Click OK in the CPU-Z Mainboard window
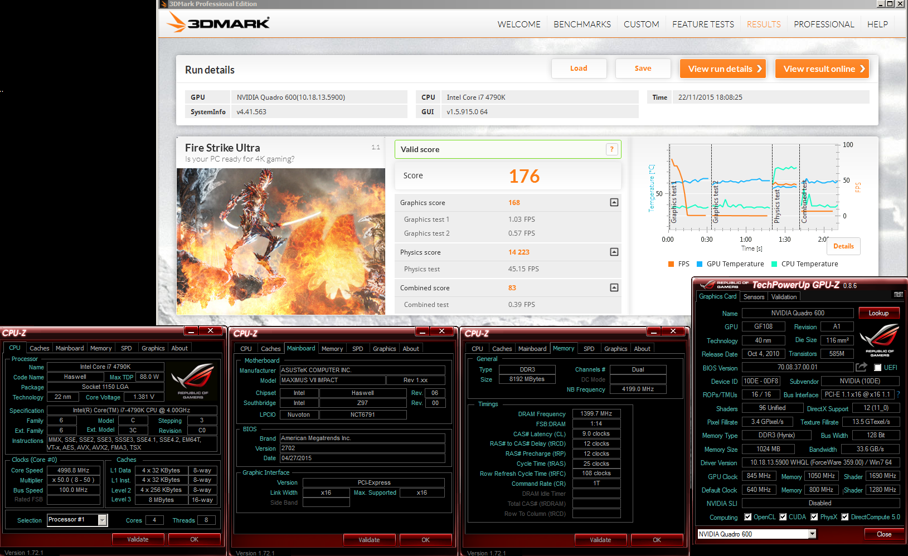 coord(425,540)
